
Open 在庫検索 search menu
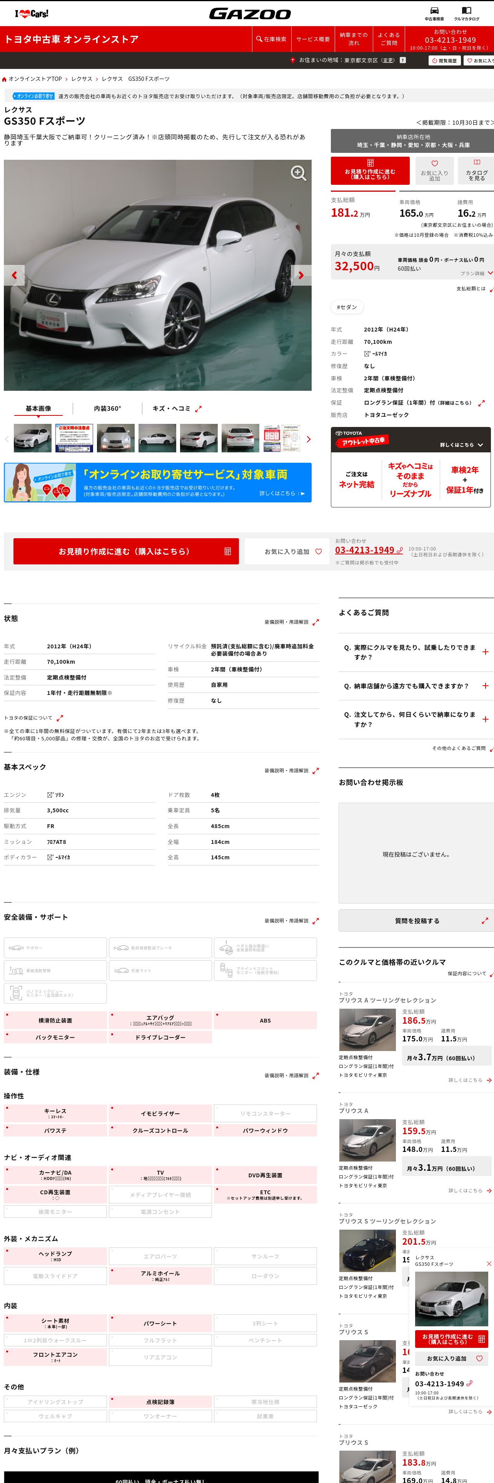[x=271, y=39]
